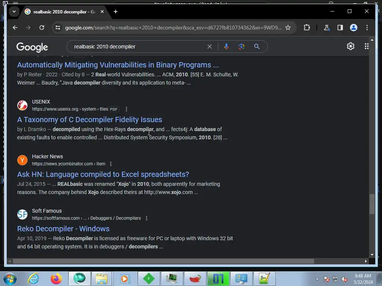Click the softfamous.com Debuggers / Decompilers URL
This screenshot has height=286, width=382.
pyautogui.click(x=87, y=218)
